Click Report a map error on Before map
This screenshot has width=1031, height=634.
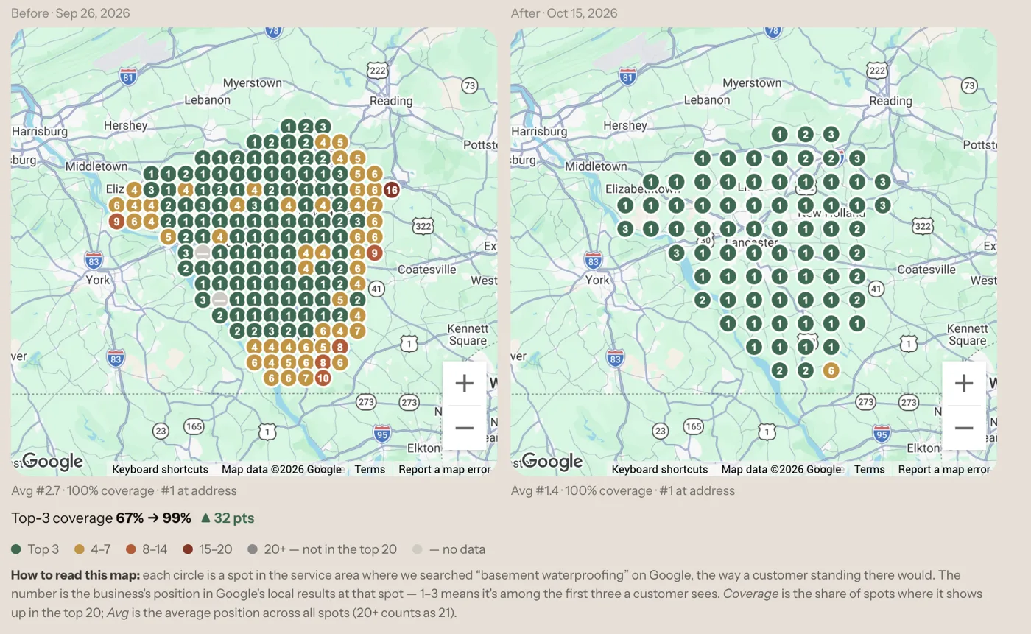(445, 469)
